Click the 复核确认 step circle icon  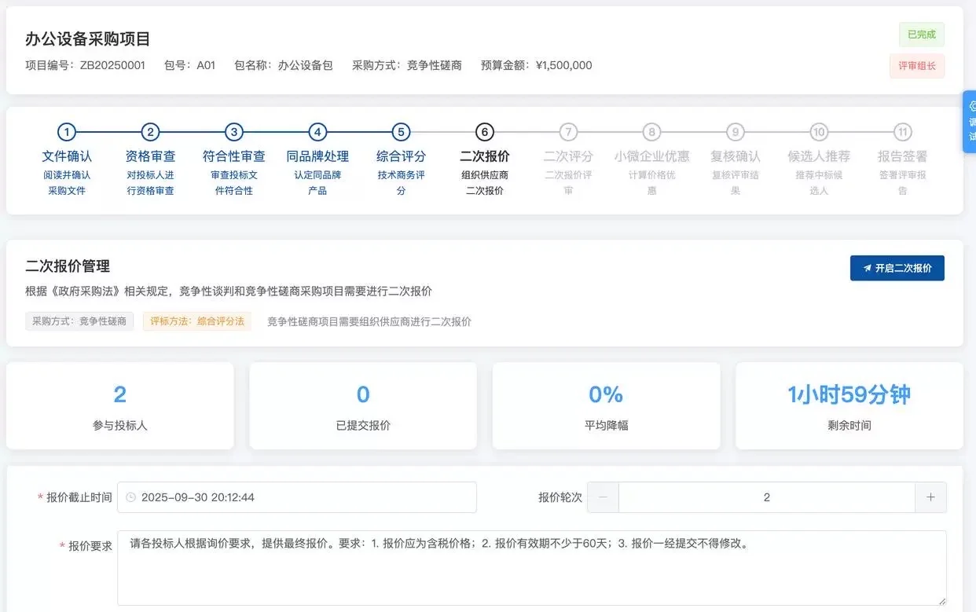coord(735,132)
